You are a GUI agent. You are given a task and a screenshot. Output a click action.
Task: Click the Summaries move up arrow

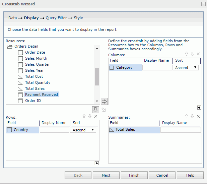click(187, 116)
